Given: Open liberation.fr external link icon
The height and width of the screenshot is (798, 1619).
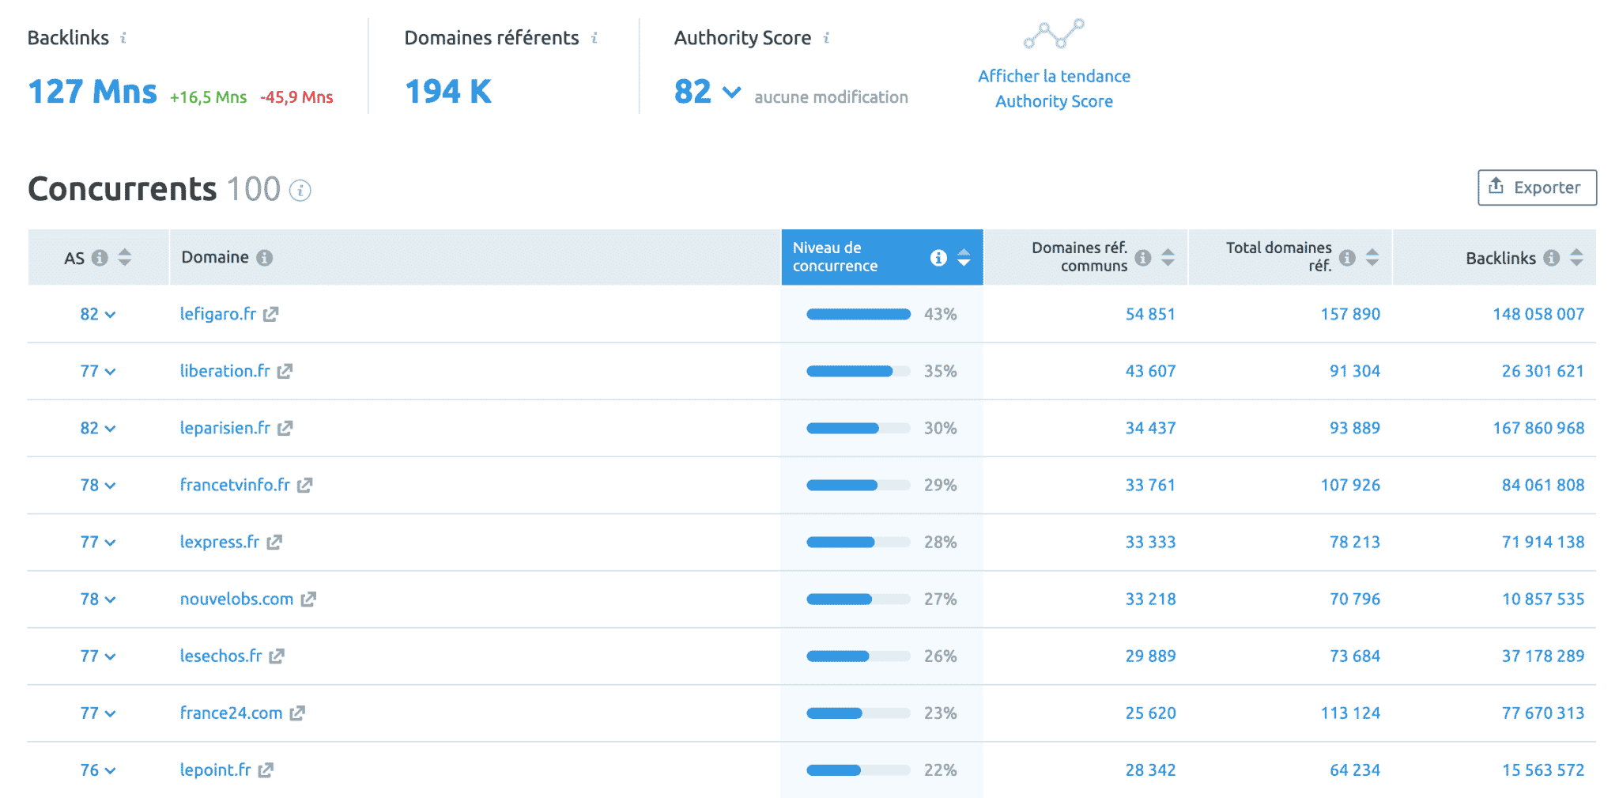Looking at the screenshot, I should 285,372.
